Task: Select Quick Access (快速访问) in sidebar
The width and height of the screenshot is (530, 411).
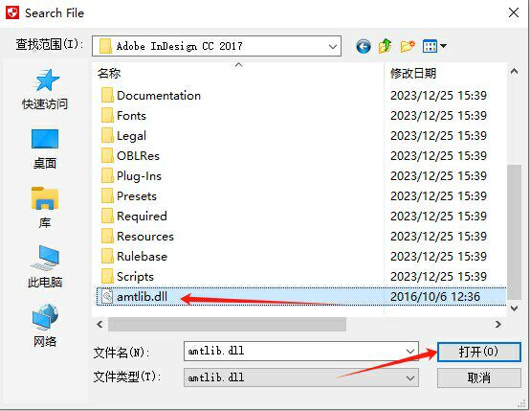Action: tap(45, 89)
